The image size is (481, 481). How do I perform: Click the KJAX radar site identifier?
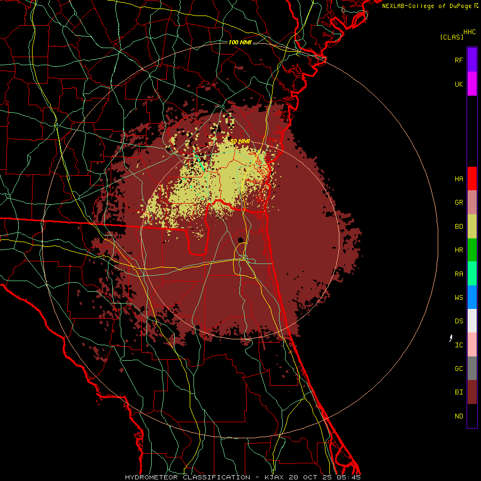274,477
